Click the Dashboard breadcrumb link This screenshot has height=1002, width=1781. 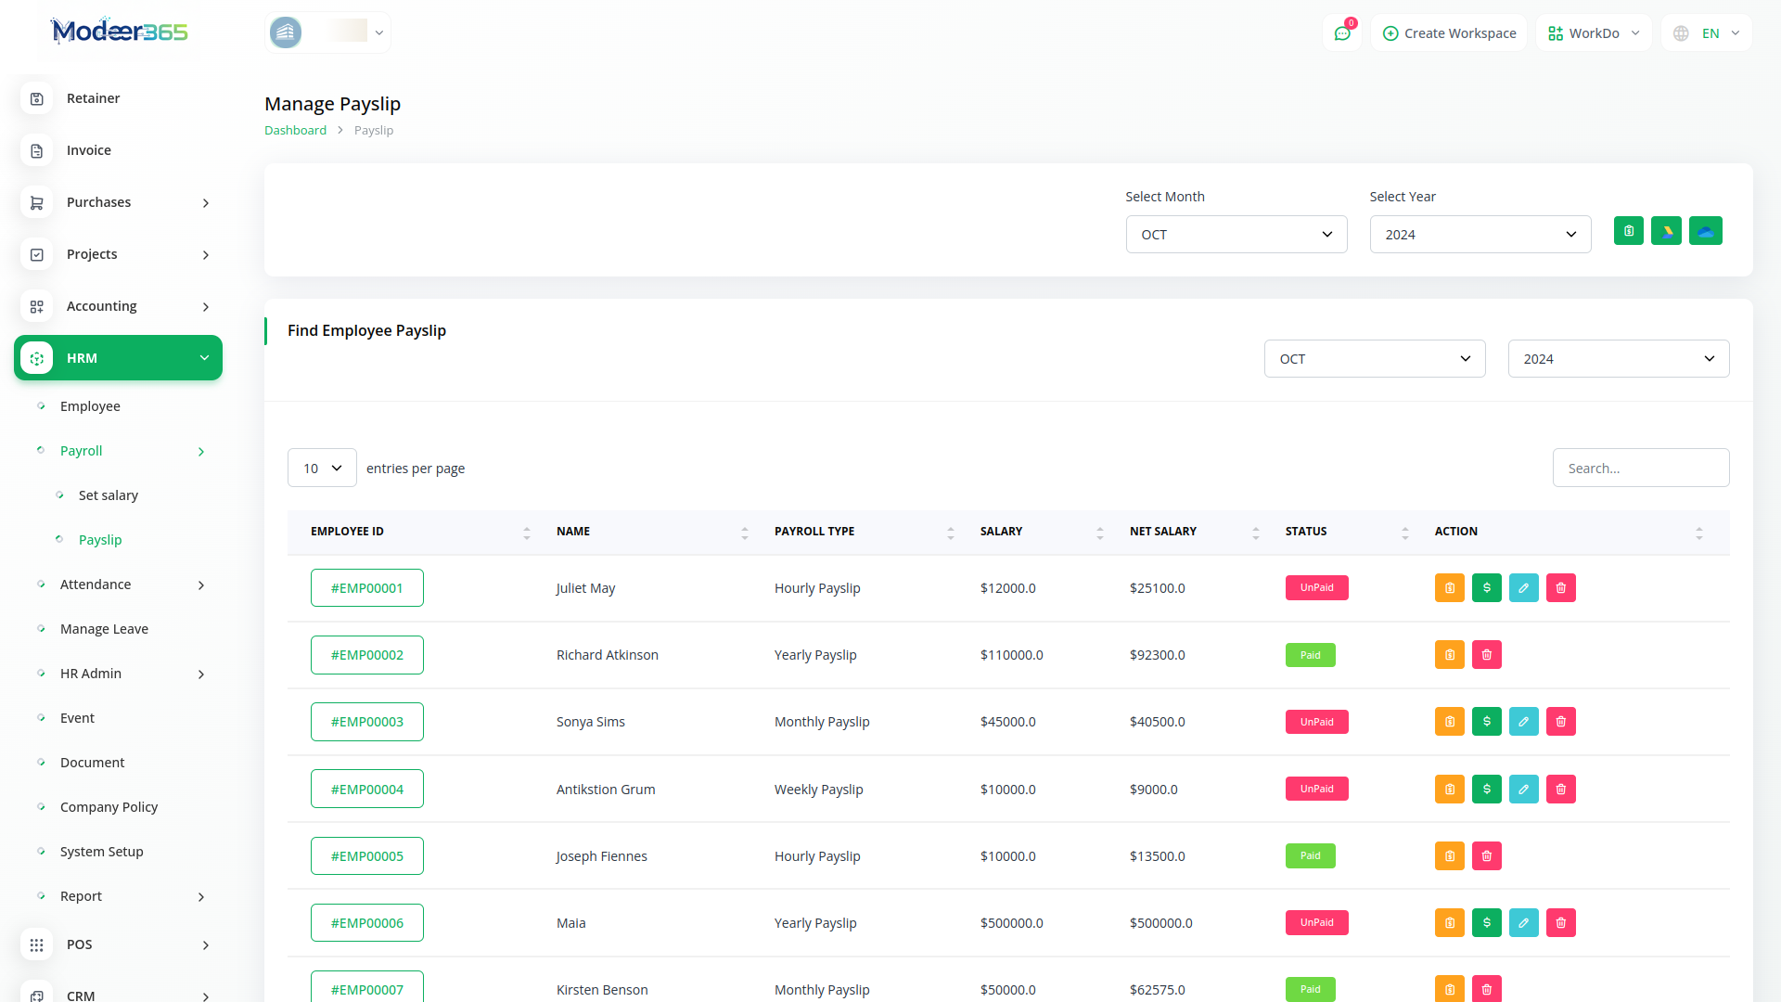[295, 131]
